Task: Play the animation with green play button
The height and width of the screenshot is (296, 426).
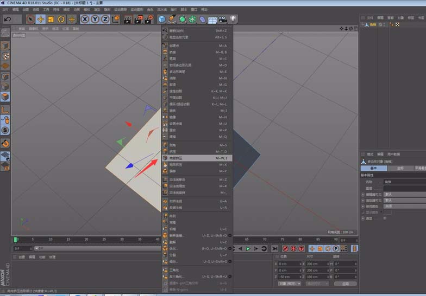Action: (x=248, y=248)
